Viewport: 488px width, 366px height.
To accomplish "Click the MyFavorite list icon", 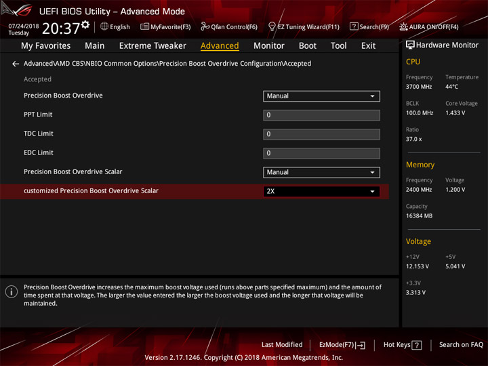I will [x=144, y=26].
